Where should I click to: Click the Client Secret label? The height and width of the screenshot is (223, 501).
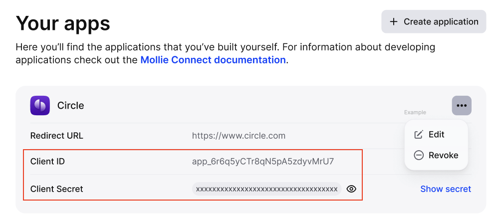pyautogui.click(x=56, y=189)
